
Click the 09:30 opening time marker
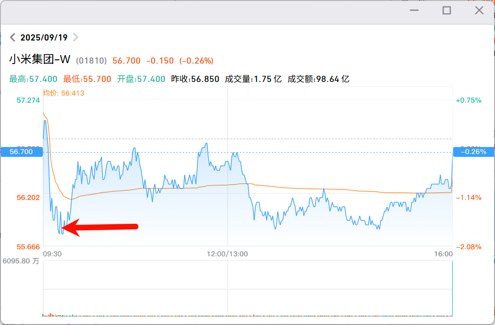click(x=52, y=254)
